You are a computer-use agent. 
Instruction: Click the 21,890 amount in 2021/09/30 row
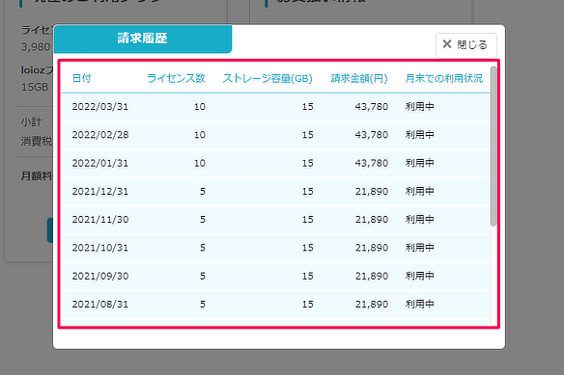(x=372, y=276)
